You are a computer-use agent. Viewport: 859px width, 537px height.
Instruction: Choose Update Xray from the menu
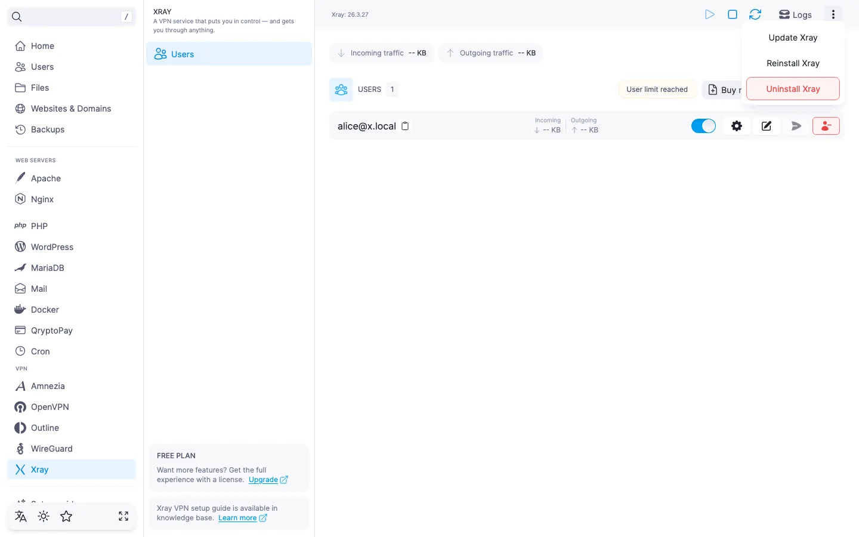(793, 38)
